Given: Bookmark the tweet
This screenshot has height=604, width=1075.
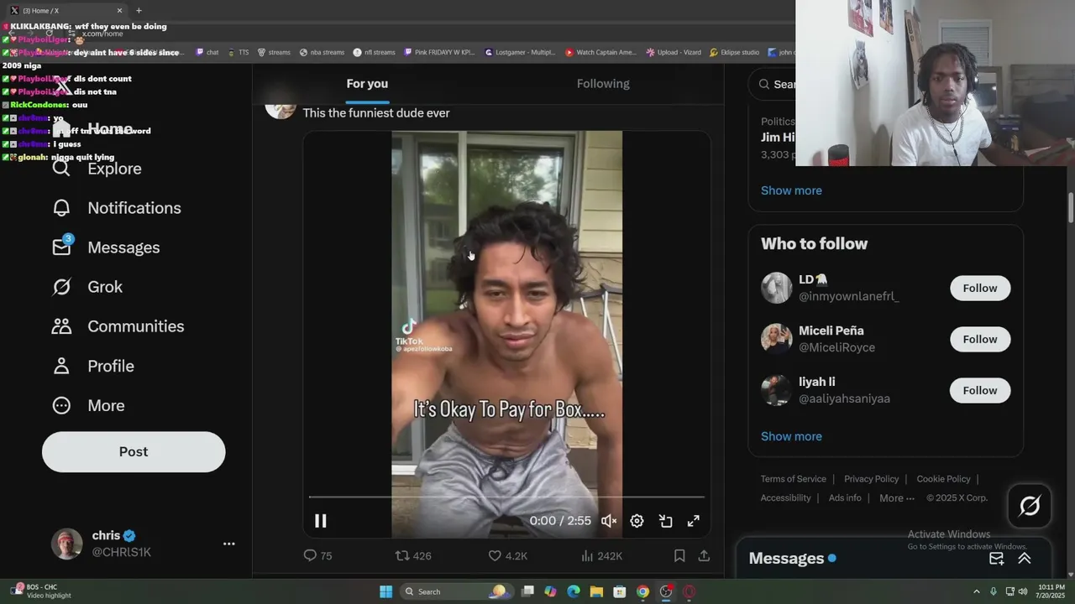Looking at the screenshot, I should pos(679,555).
